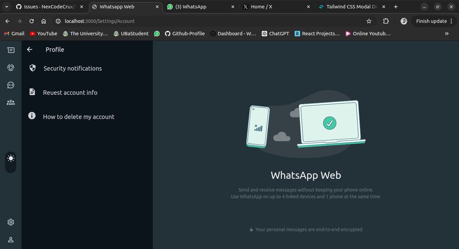
Task: Open the Finish update three-dot menu
Action: [x=451, y=21]
